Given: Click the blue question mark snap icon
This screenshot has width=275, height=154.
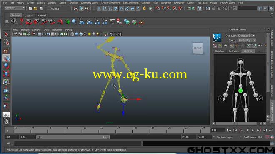Looking at the screenshot, I should pyautogui.click(x=138, y=8).
